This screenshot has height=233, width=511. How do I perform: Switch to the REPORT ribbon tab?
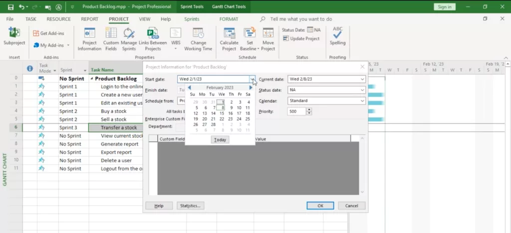coord(90,19)
